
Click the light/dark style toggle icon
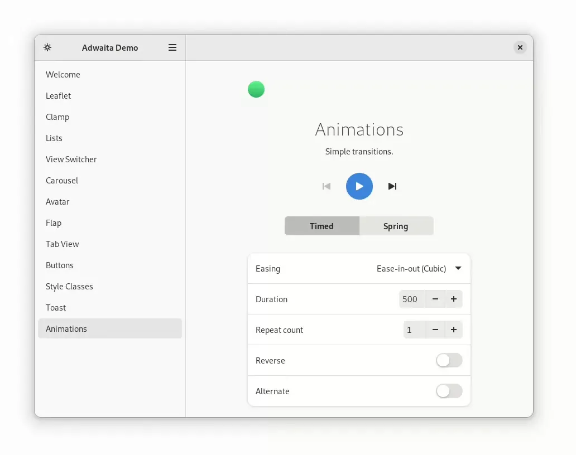coord(48,47)
